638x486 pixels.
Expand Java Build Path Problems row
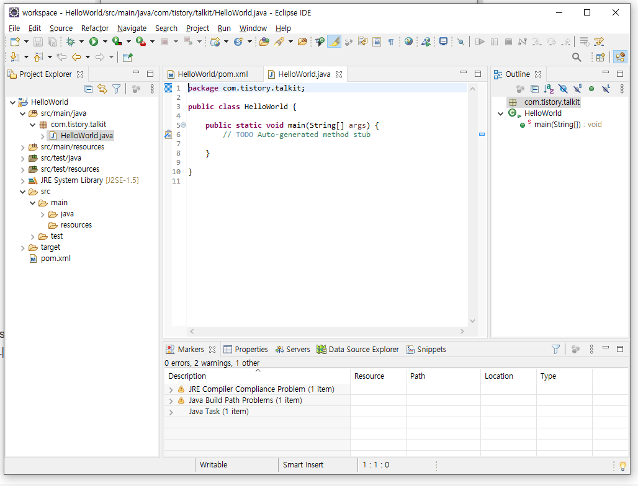coord(171,401)
